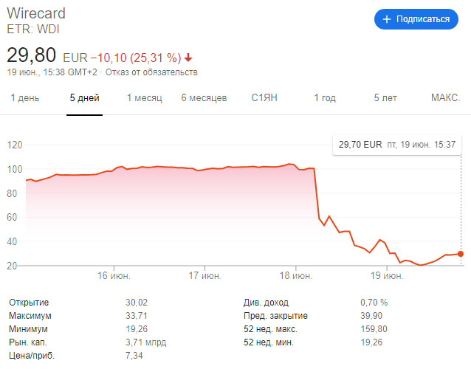Screen dimensions: 471x369
Task: Click the ETR: WDI ticker text
Action: click(x=33, y=30)
